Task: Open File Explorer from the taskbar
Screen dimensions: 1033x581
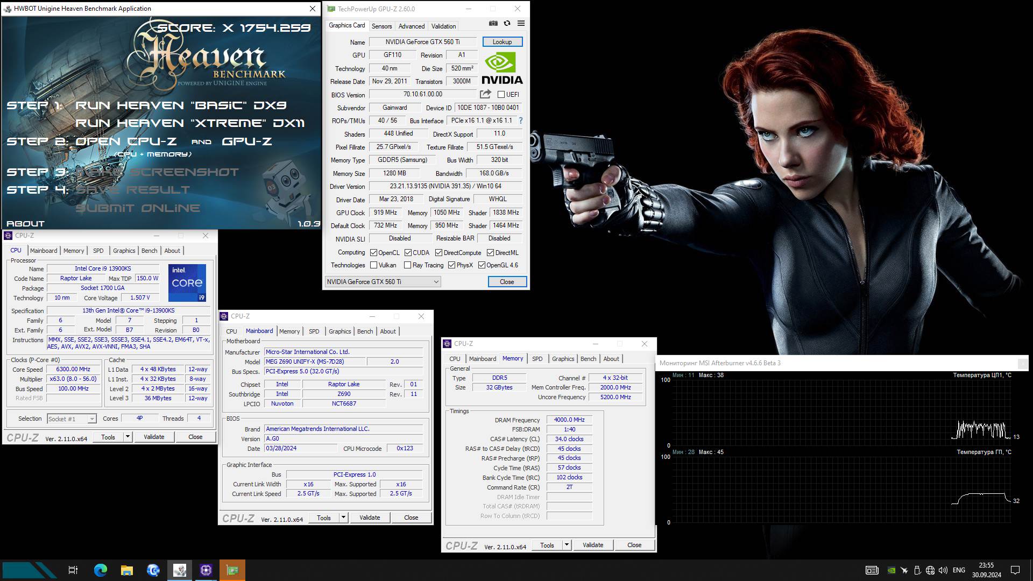Action: point(126,570)
